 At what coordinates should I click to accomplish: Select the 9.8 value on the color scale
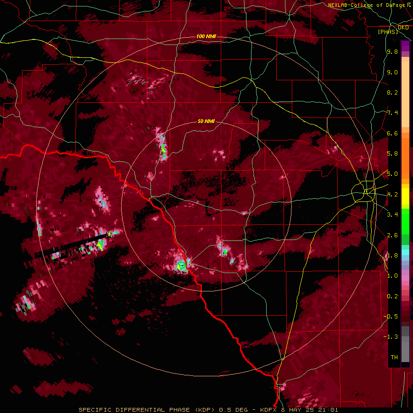click(392, 52)
